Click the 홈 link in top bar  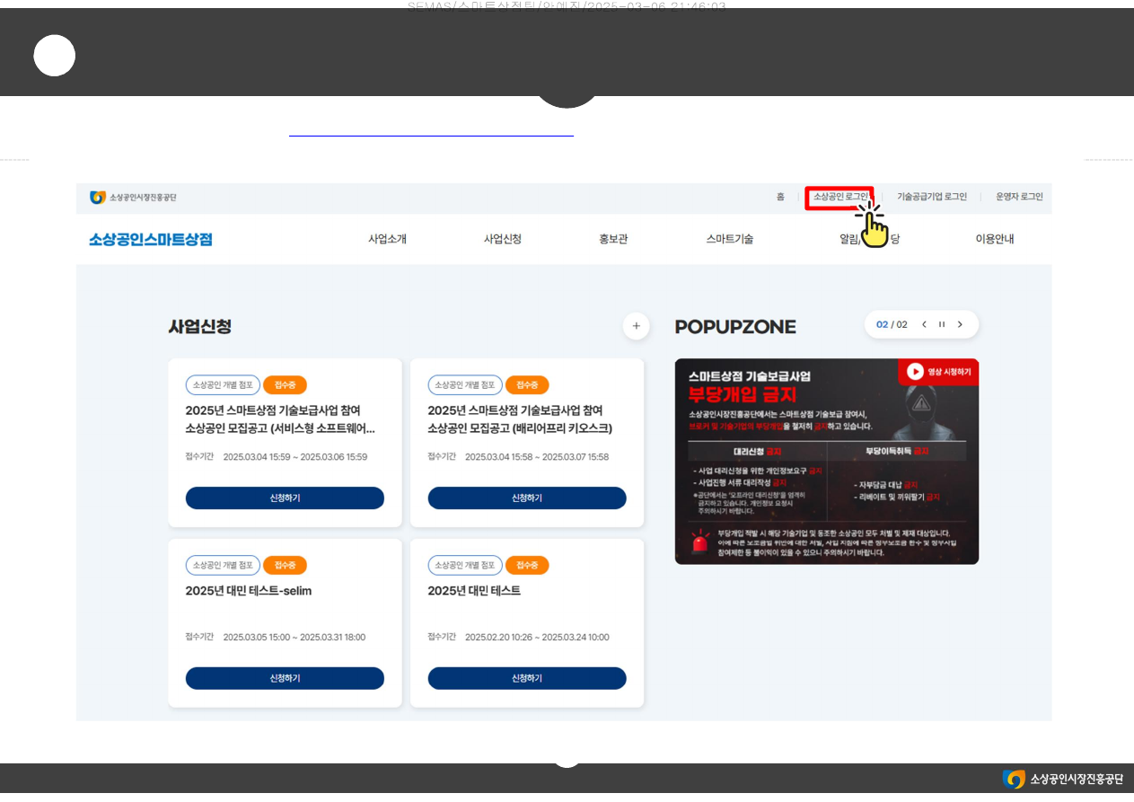tap(780, 197)
